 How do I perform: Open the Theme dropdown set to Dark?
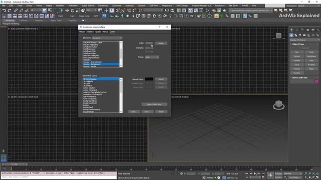click(x=152, y=57)
